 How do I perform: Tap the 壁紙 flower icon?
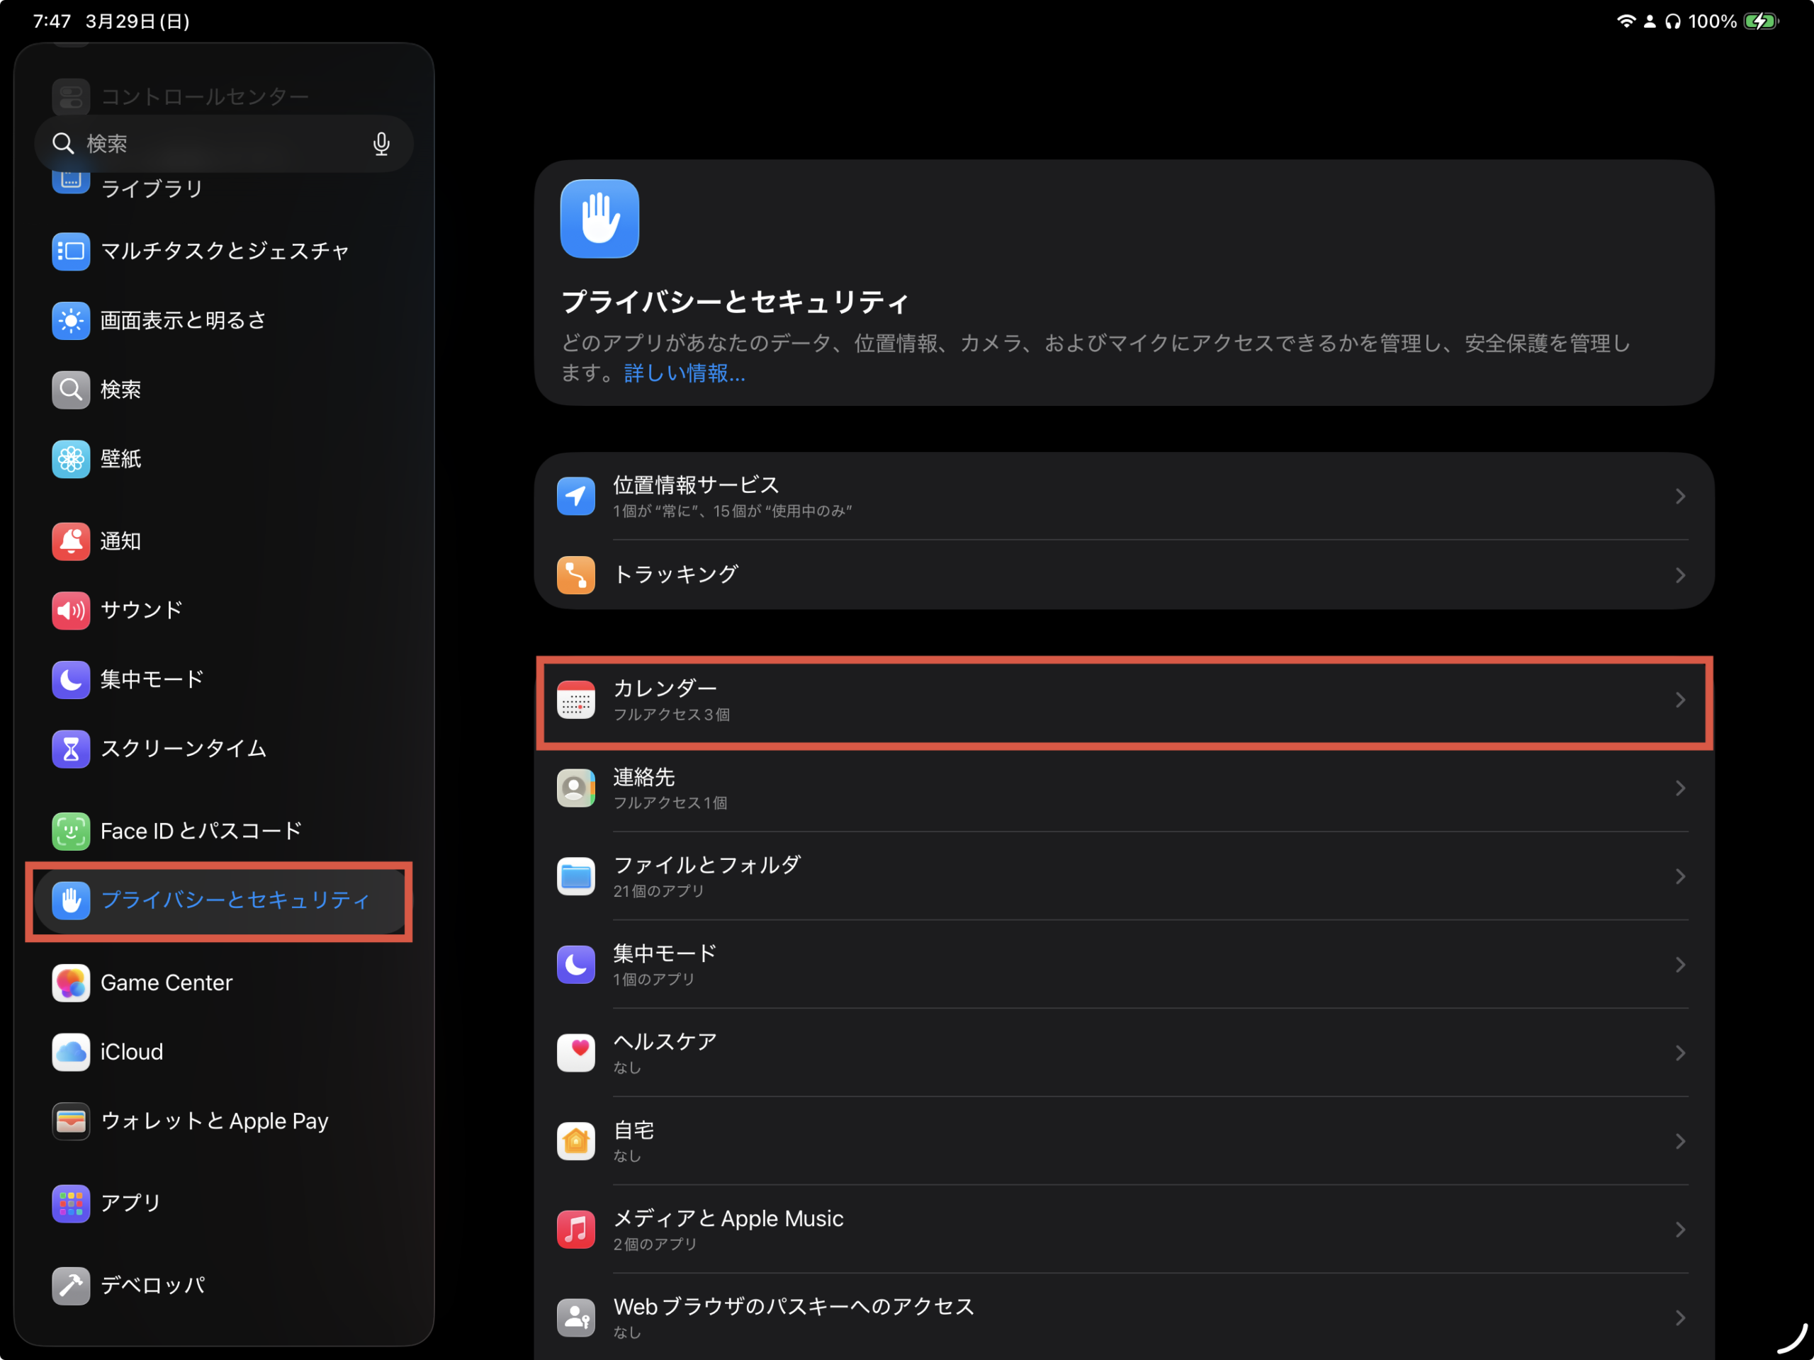72,459
